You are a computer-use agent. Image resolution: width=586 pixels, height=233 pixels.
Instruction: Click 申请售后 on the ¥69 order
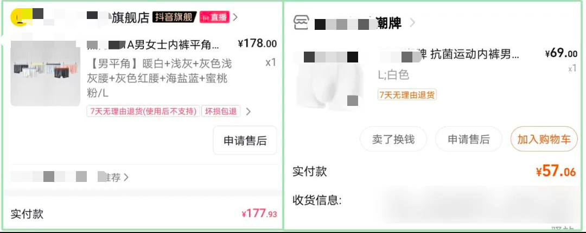coord(469,139)
